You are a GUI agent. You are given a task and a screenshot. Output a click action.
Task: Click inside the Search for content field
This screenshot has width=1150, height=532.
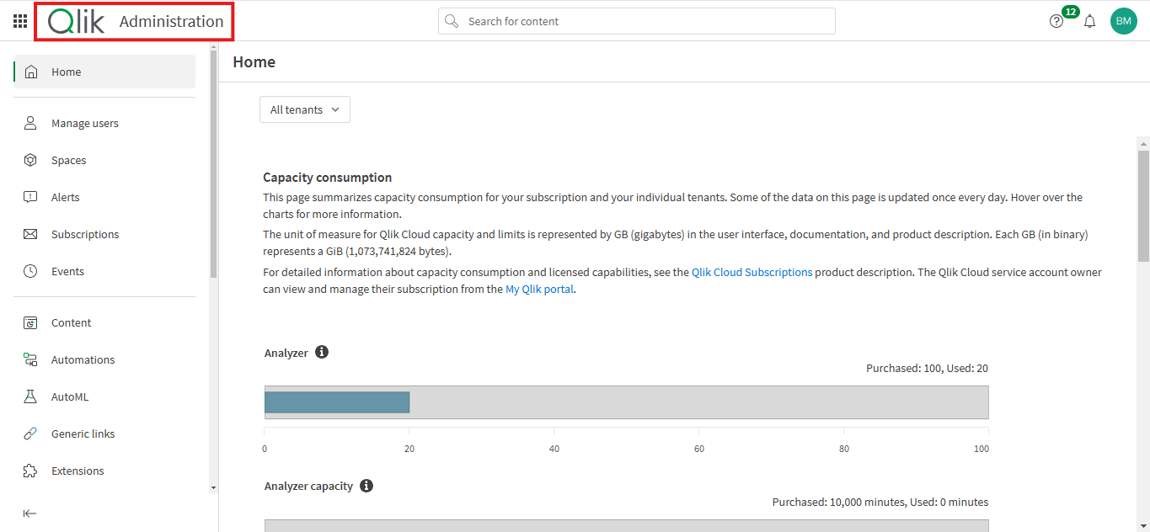coord(636,21)
